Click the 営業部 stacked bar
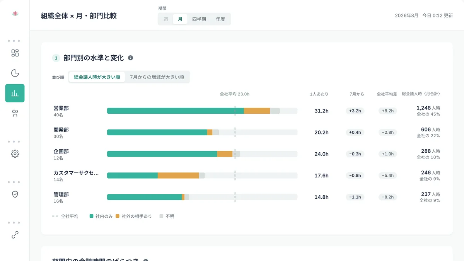 202,111
